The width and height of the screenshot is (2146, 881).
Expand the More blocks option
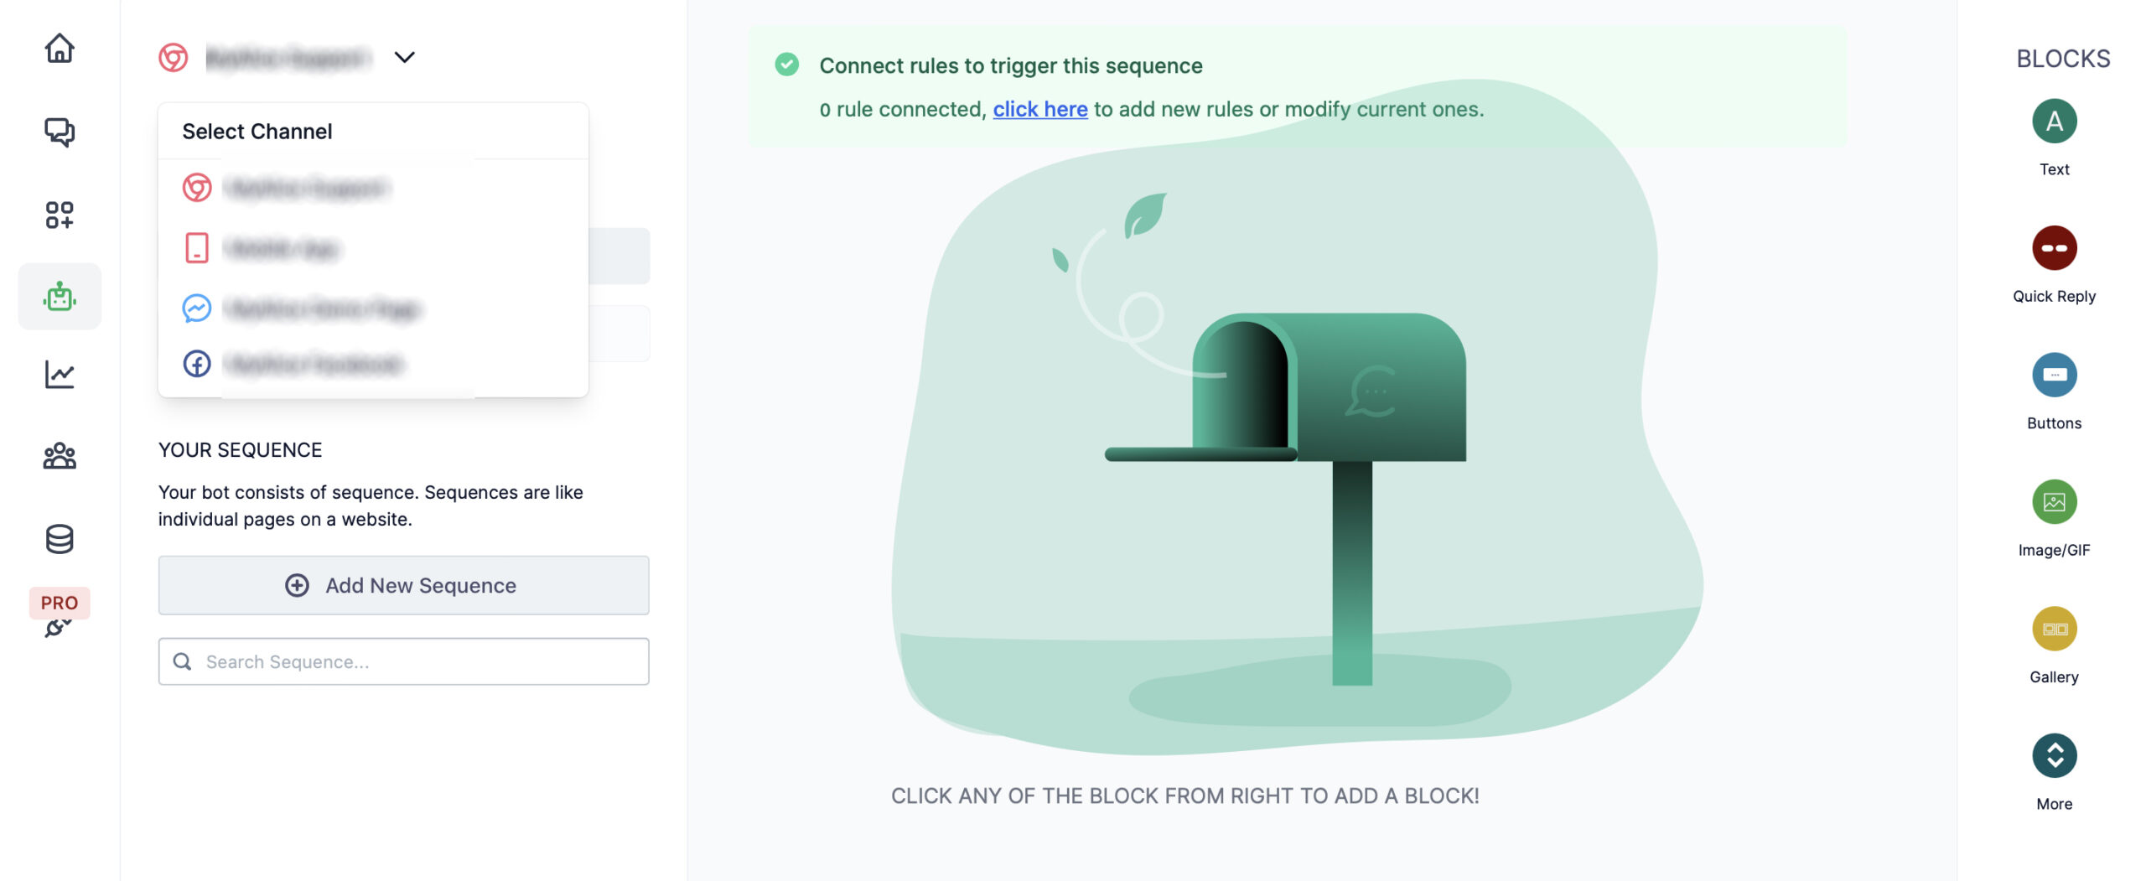coord(2054,756)
